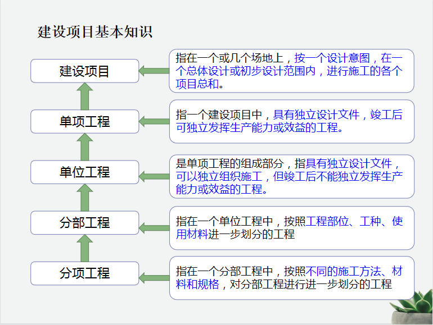Select the 单项工程 box
The width and height of the screenshot is (433, 325).
[85, 122]
